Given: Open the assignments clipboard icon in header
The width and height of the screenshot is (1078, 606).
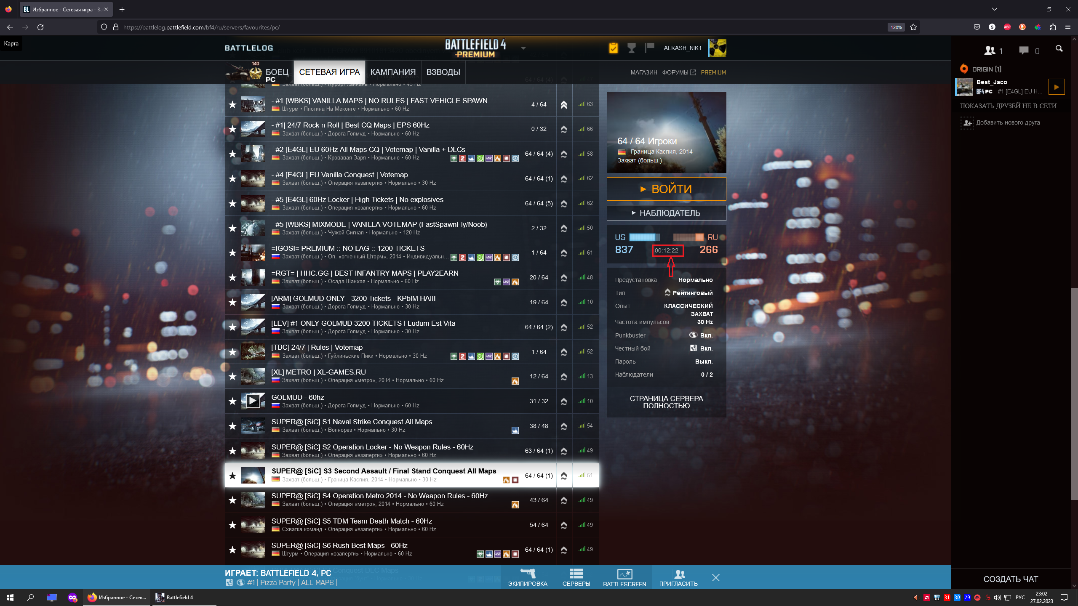Looking at the screenshot, I should (x=613, y=48).
